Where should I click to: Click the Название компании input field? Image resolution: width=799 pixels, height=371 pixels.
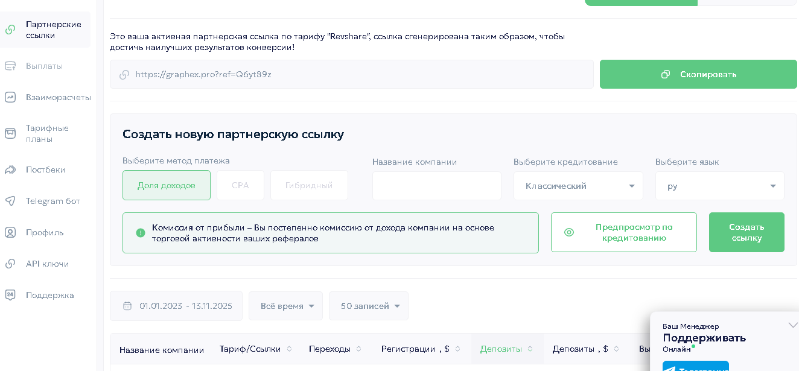point(436,186)
